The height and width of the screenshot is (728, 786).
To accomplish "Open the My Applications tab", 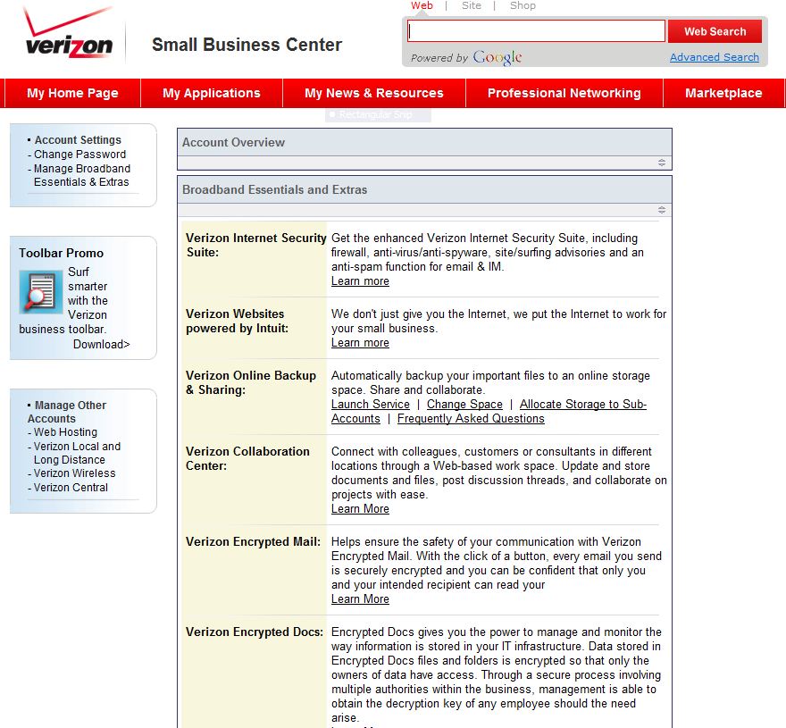I will click(212, 93).
